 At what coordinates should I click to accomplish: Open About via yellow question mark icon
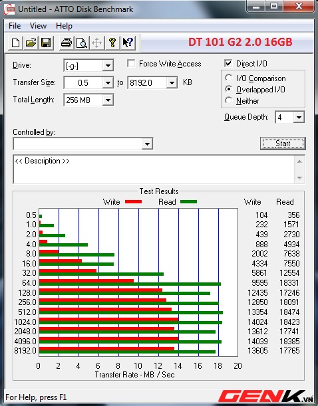point(112,43)
